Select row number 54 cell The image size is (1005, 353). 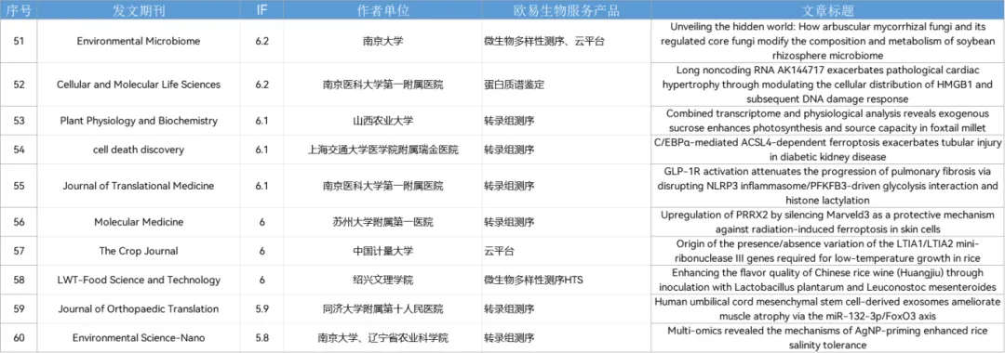(20, 150)
